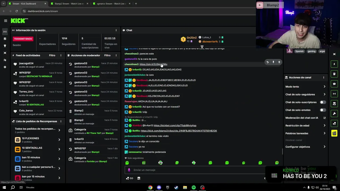Expand Chat de solo-seguidores settings
The height and width of the screenshot is (191, 340).
point(305,94)
